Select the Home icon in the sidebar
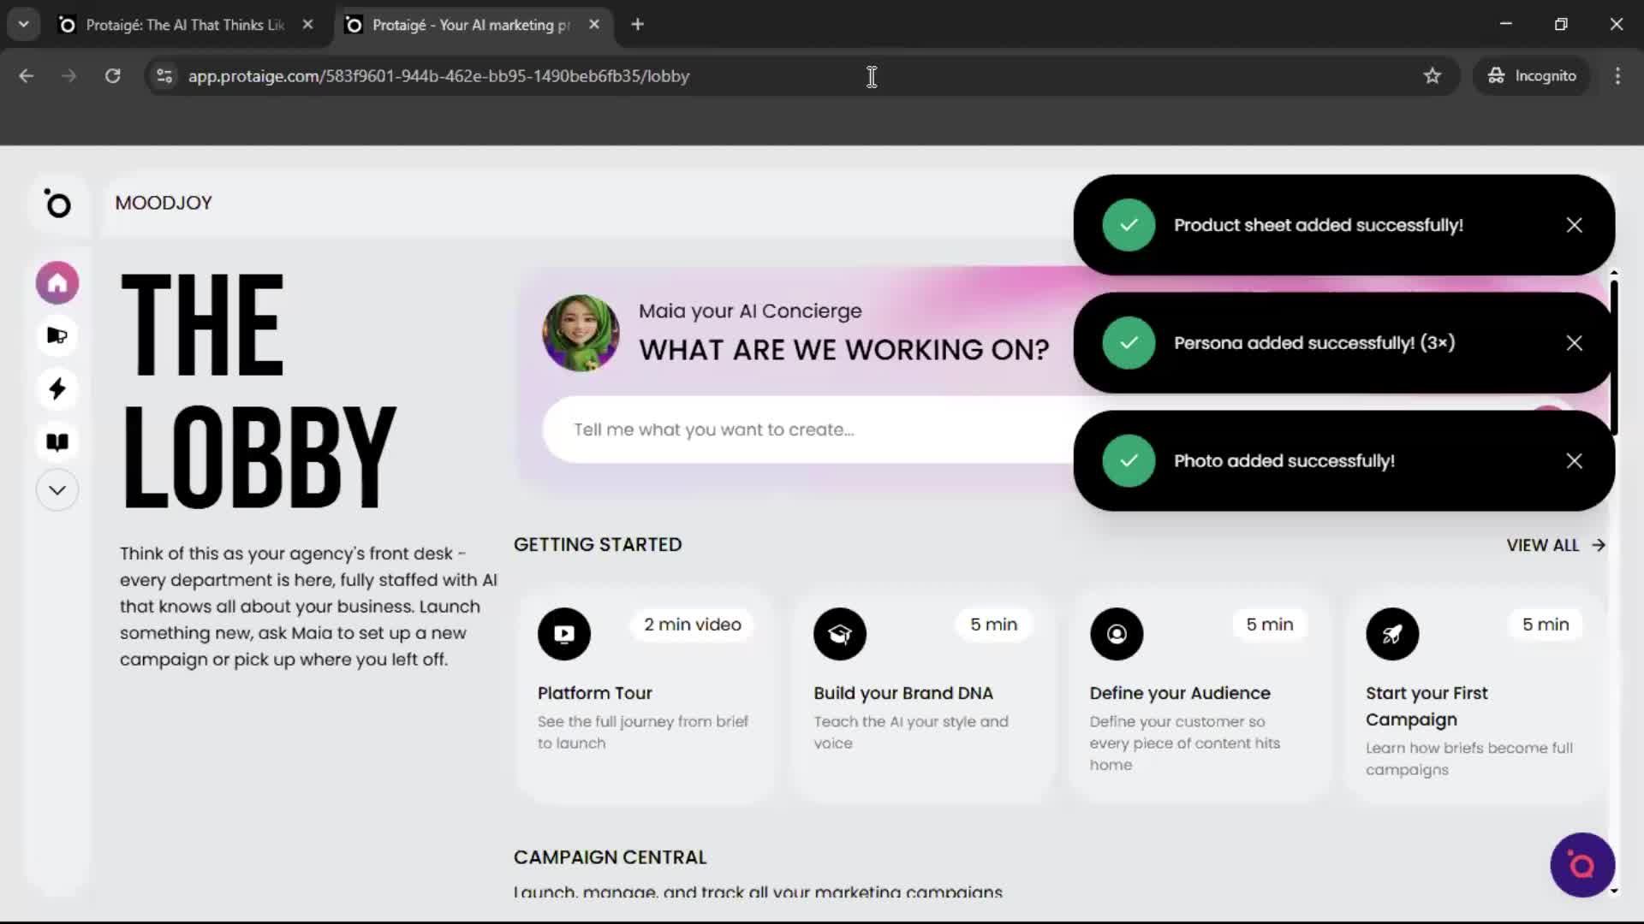Viewport: 1644px width, 924px height. (x=57, y=282)
